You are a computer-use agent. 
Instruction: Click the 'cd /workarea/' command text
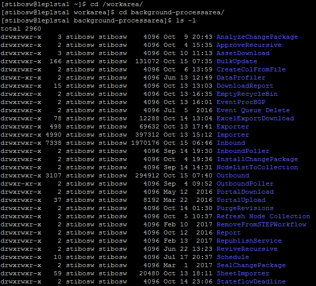click(x=117, y=4)
